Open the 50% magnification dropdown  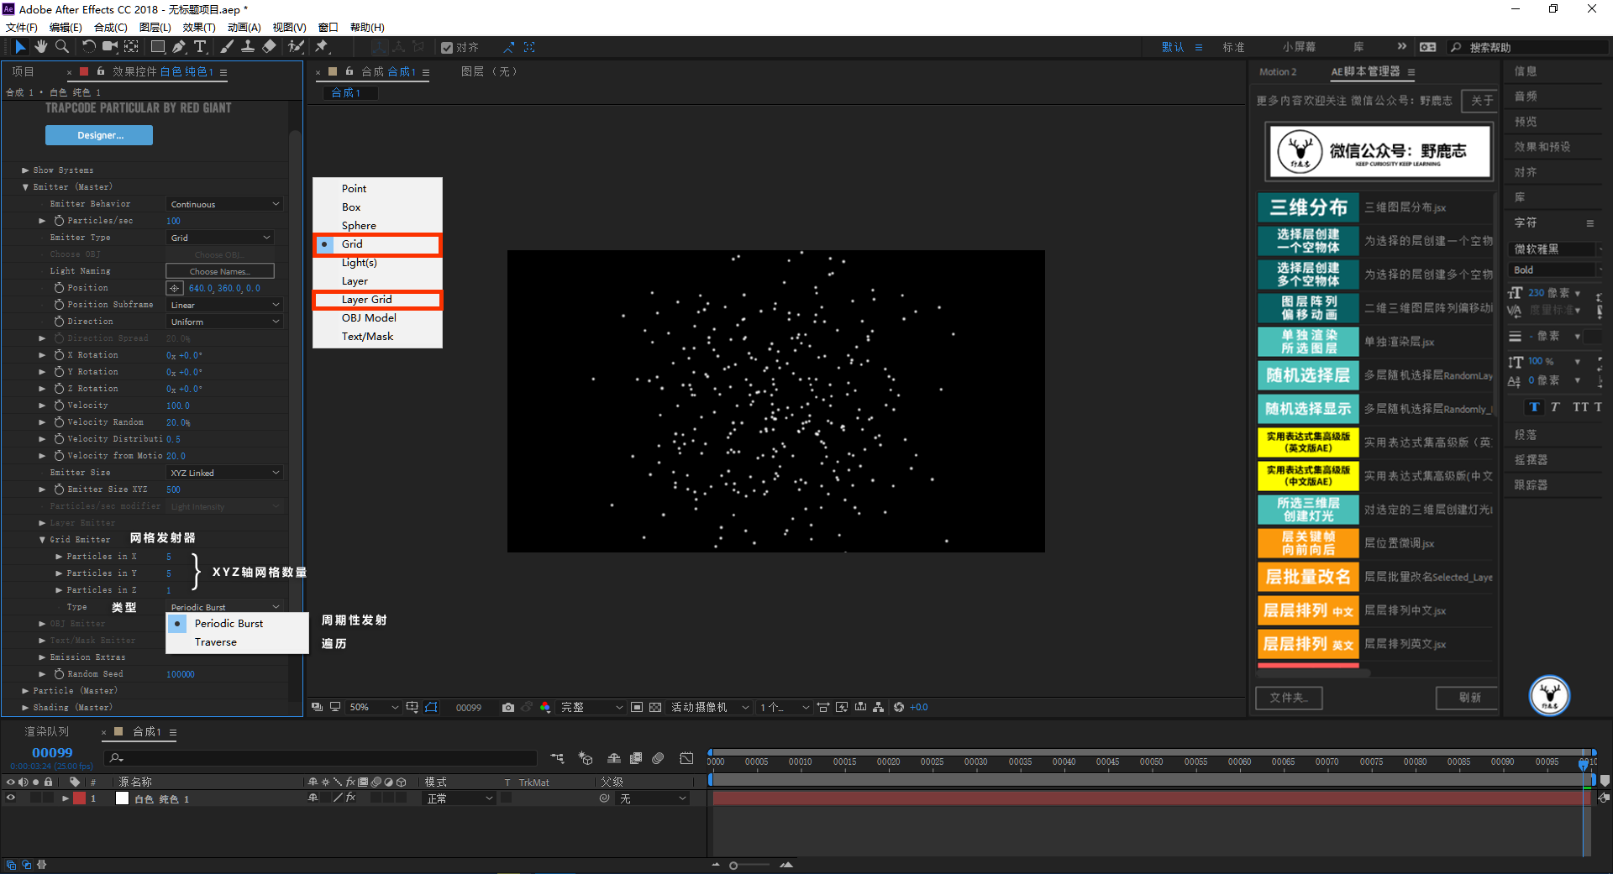click(x=373, y=708)
